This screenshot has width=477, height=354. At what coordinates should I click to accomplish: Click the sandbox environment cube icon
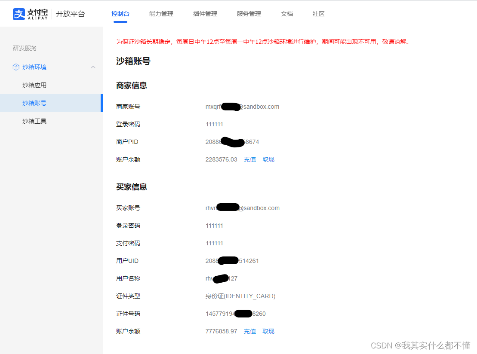pos(16,67)
